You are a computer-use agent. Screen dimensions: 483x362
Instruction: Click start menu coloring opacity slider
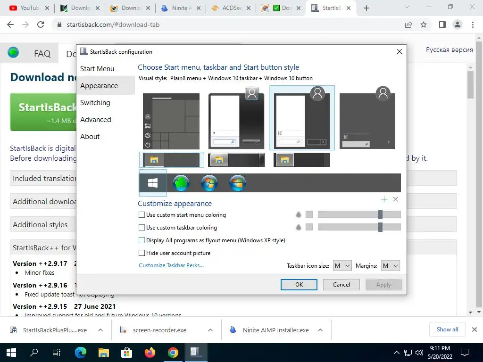tap(359, 214)
